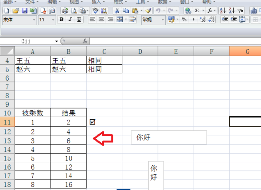Open the 帮助 menu
Screen dimensions: 261x190
[209, 2]
